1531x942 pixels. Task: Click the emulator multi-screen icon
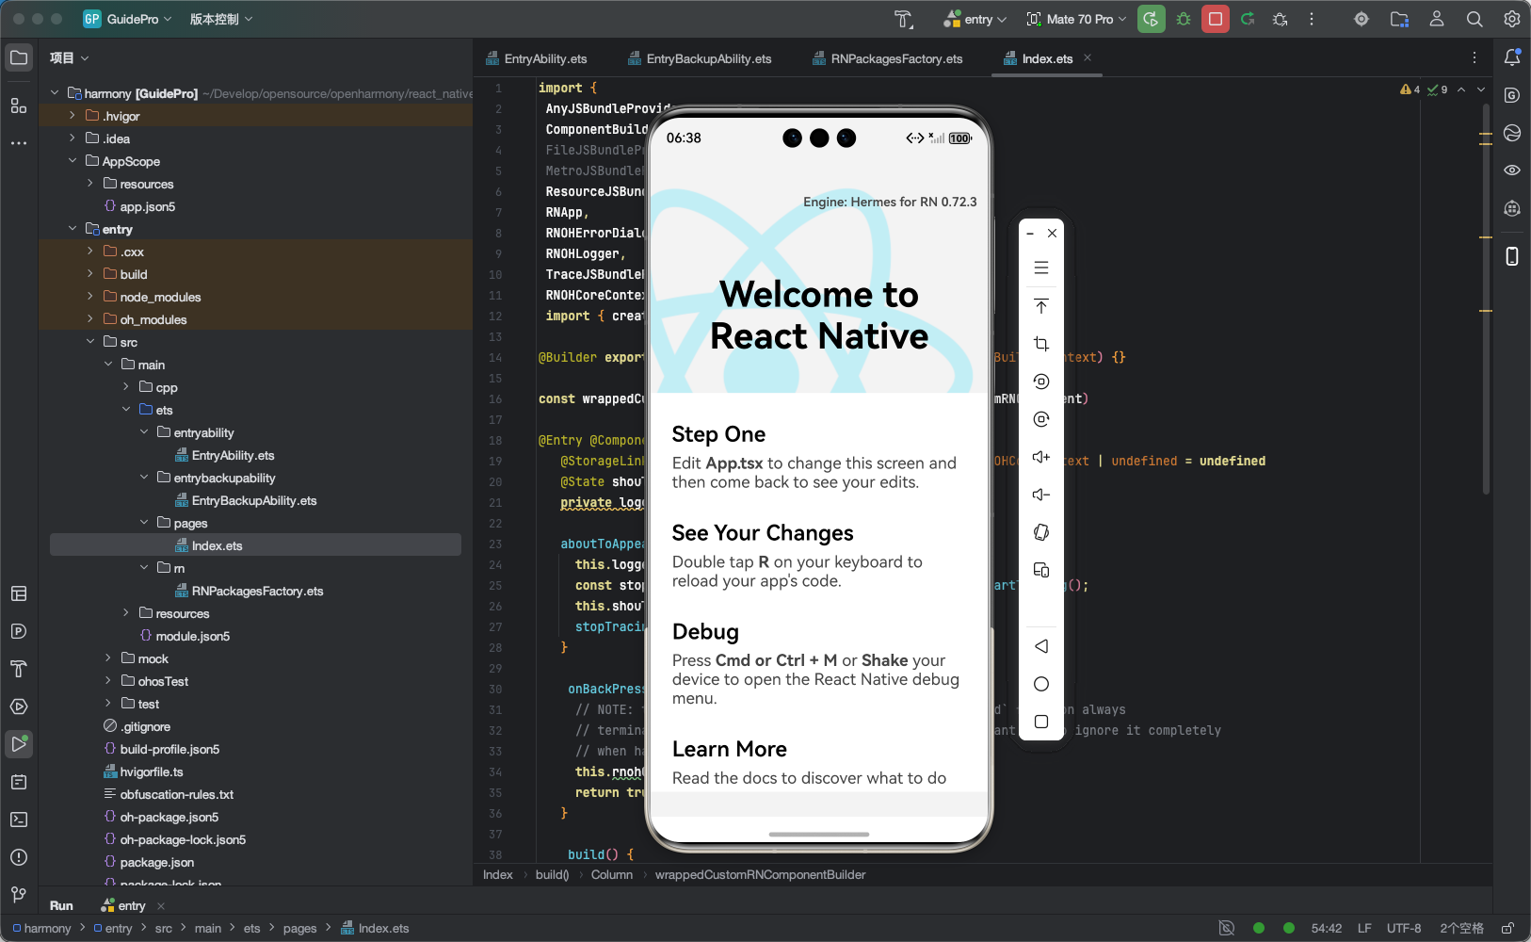click(1041, 570)
